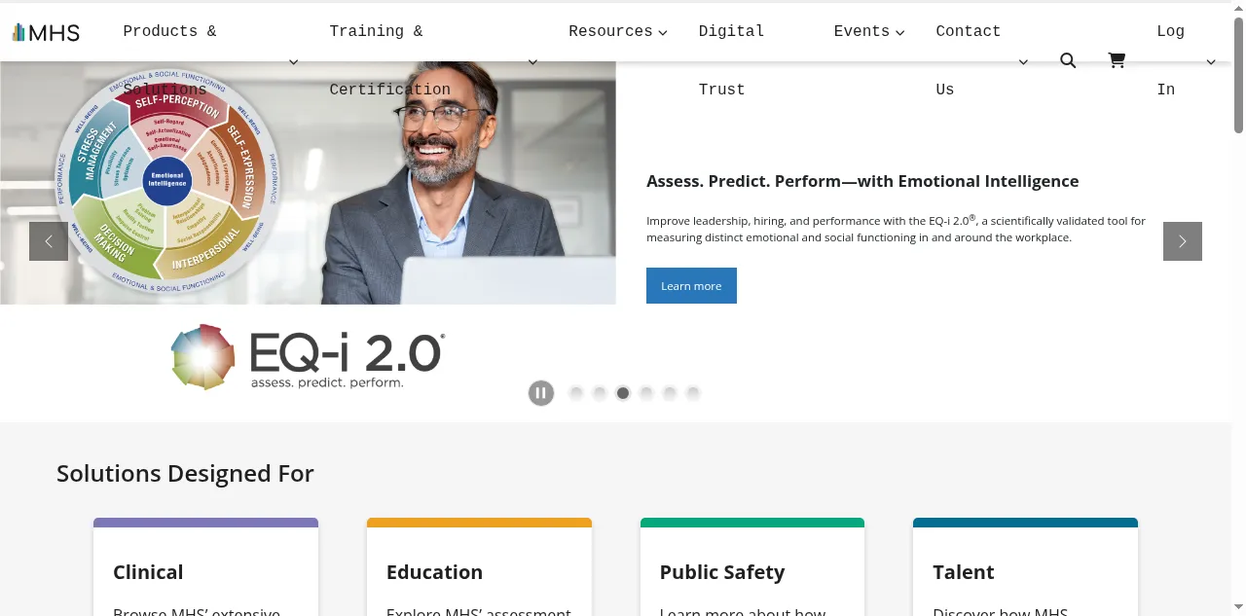
Task: Select the fifth carousel dot
Action: (670, 393)
